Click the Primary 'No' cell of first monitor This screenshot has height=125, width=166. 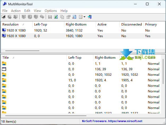147,31
